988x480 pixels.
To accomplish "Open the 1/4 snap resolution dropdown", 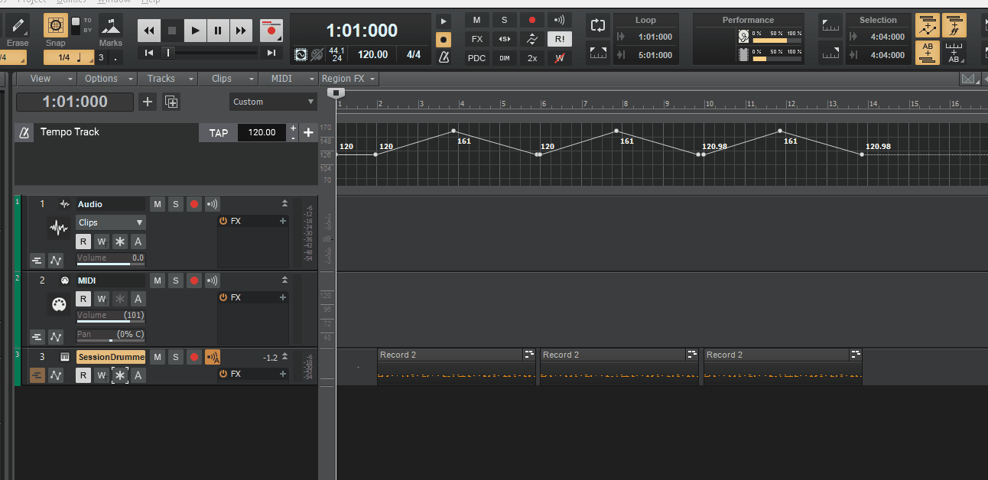I will [x=68, y=57].
